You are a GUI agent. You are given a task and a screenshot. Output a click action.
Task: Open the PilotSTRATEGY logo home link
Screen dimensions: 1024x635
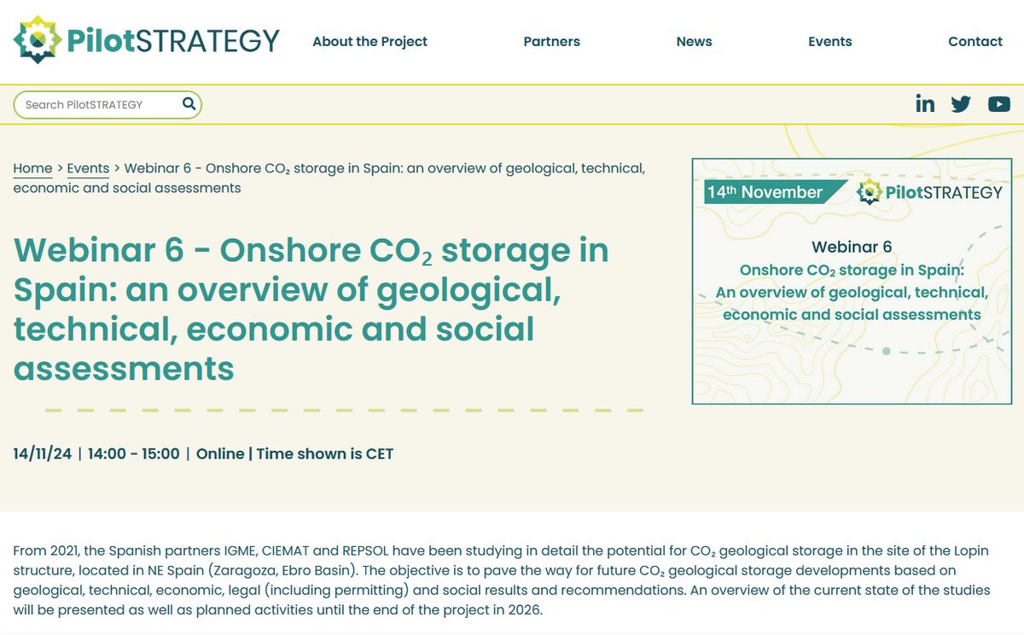coord(147,40)
